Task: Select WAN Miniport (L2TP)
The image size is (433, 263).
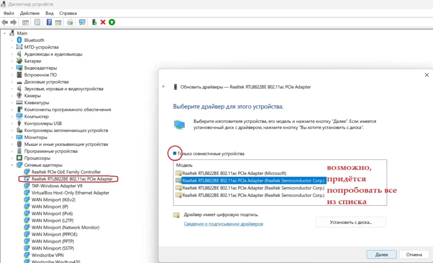Action: tap(52, 220)
